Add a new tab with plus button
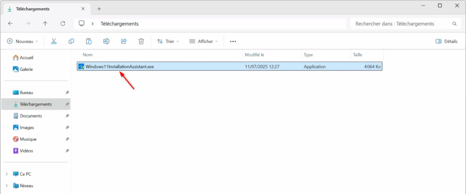The width and height of the screenshot is (466, 194). click(99, 9)
